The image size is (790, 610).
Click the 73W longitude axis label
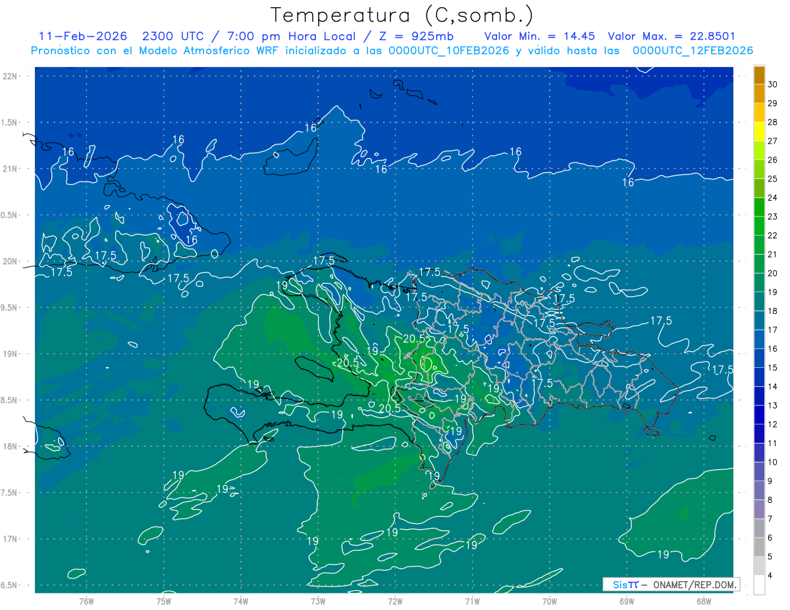318,601
